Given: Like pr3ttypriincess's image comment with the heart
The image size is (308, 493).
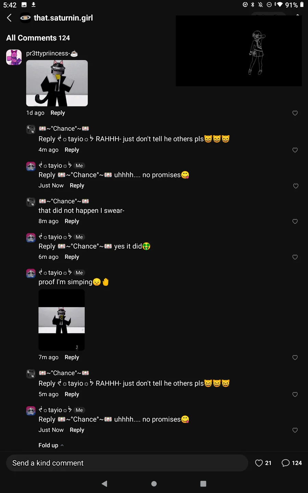Looking at the screenshot, I should click(x=295, y=113).
